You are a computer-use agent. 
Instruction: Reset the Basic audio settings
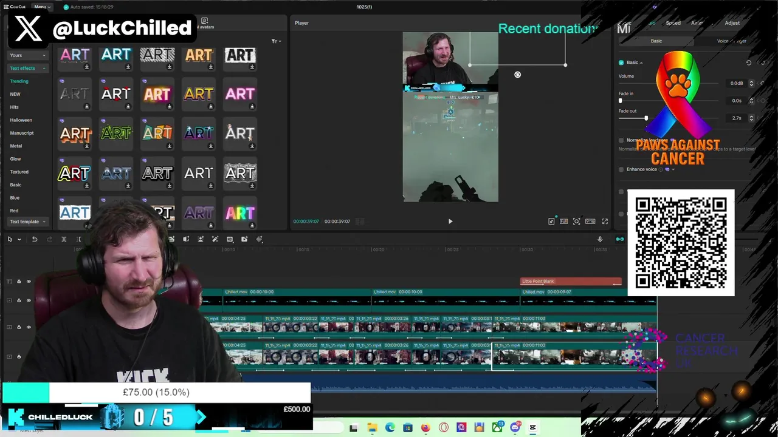(749, 63)
